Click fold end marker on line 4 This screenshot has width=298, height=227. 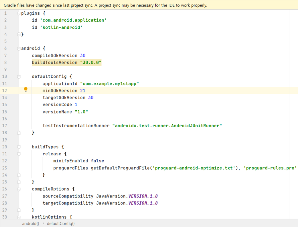pos(19,34)
